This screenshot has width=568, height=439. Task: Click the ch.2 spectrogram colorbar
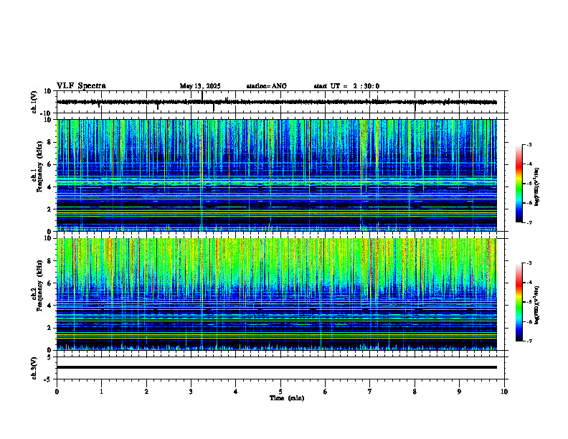point(519,302)
